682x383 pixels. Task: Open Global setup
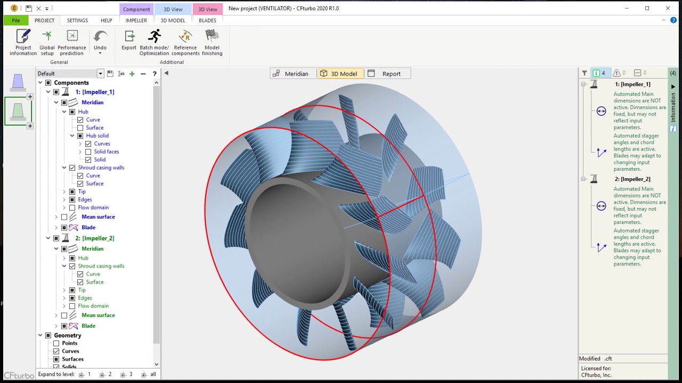point(47,43)
